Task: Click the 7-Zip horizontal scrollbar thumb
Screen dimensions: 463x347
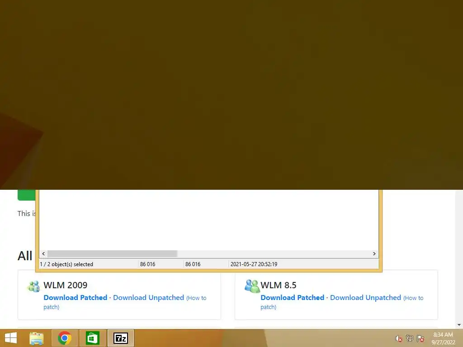Action: click(112, 254)
